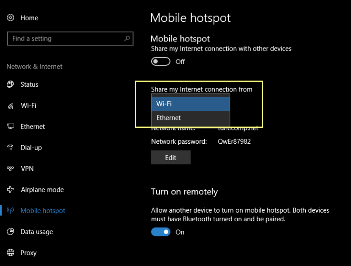Open Airplane mode settings
Image resolution: width=351 pixels, height=266 pixels.
(x=43, y=190)
